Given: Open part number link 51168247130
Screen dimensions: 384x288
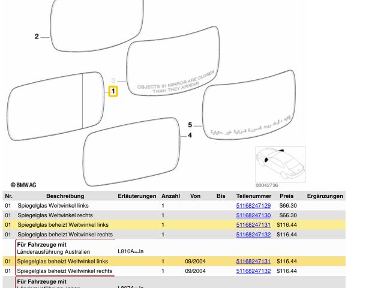Looking at the screenshot, I should point(253,215).
